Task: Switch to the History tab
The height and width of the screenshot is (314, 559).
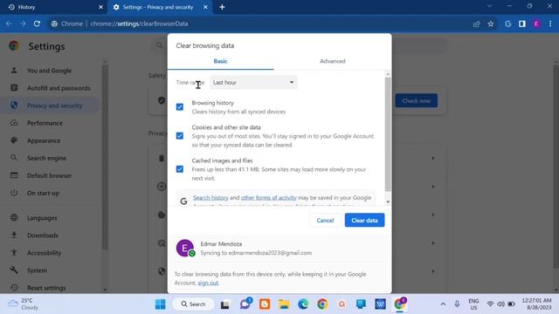Action: (53, 7)
